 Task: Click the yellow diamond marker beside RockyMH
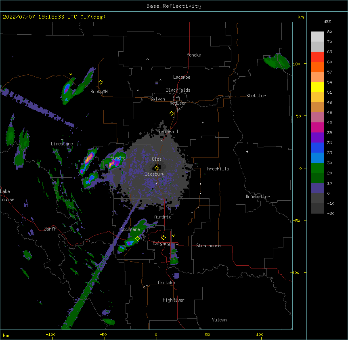point(101,82)
